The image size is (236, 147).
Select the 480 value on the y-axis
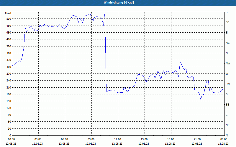click(9, 26)
